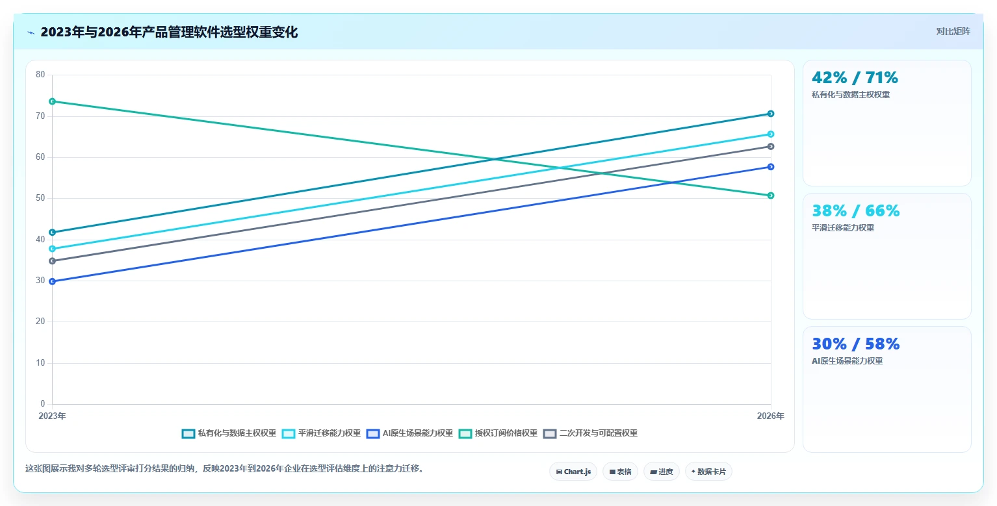The image size is (997, 506).
Task: Open the 30% / 58% stat card
Action: (x=887, y=389)
